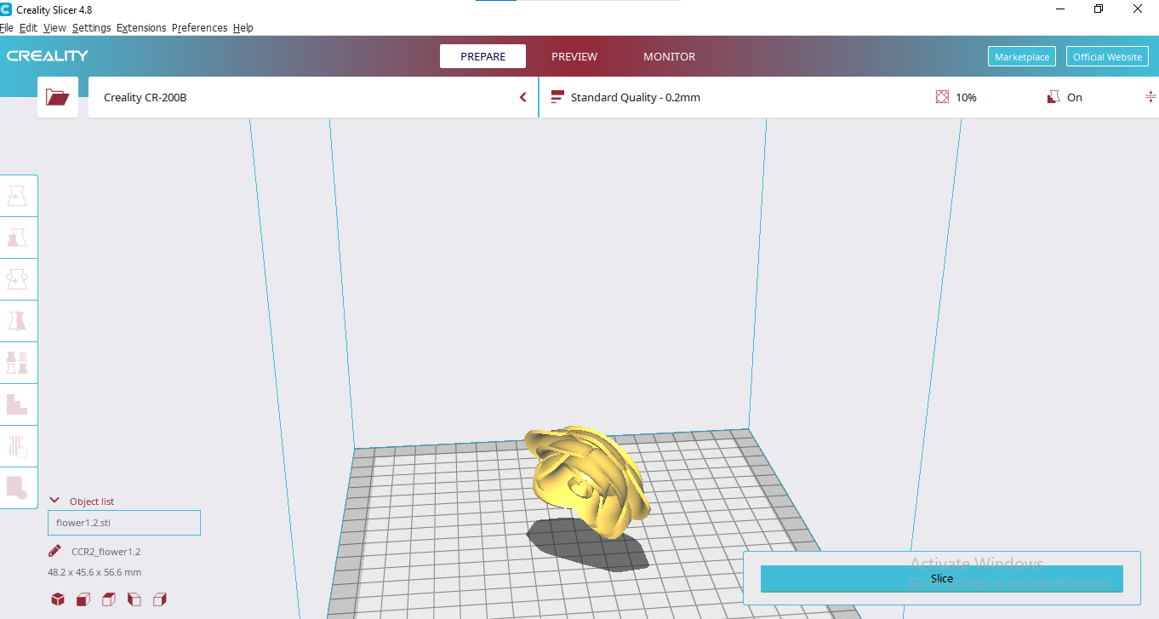Switch to front view cube icon

(x=83, y=599)
